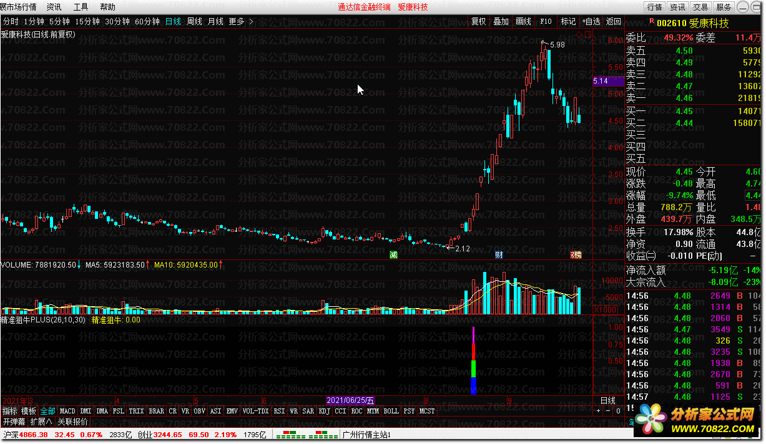Expand the 扩展∧ panel

[x=41, y=422]
